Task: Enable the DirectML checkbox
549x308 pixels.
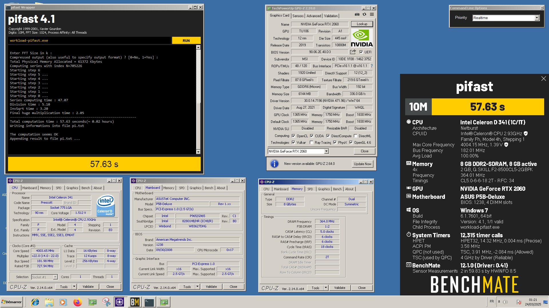Action: 355,136
